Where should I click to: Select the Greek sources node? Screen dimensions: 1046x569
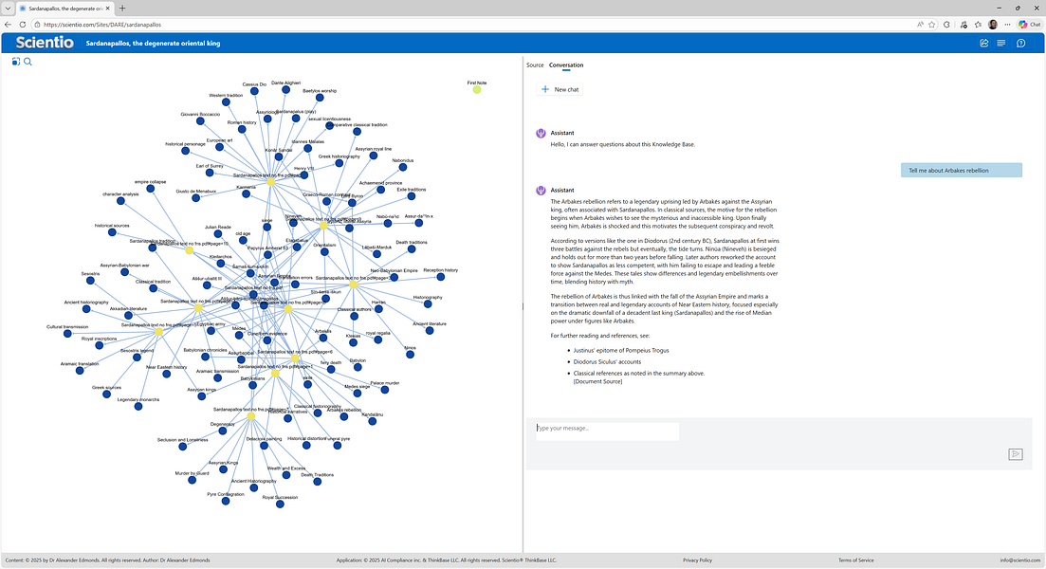click(x=107, y=395)
